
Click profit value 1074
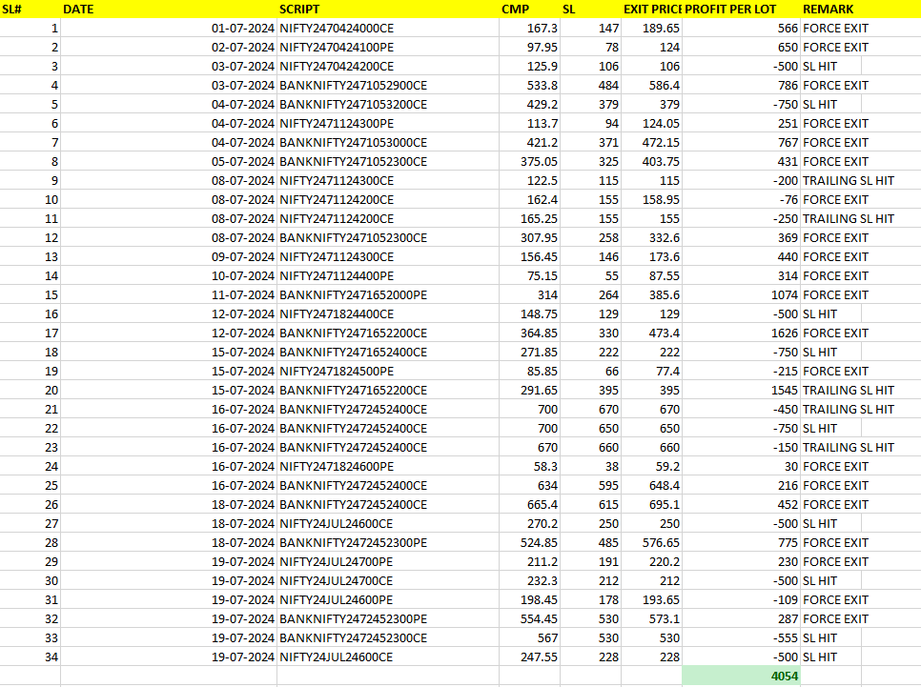pos(741,294)
